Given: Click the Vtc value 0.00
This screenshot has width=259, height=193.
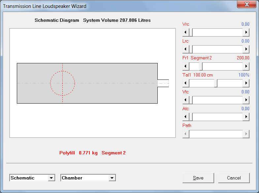Looking at the screenshot, I should [245, 92].
